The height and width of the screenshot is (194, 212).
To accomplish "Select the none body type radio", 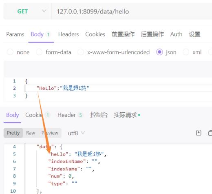I will 10,52.
